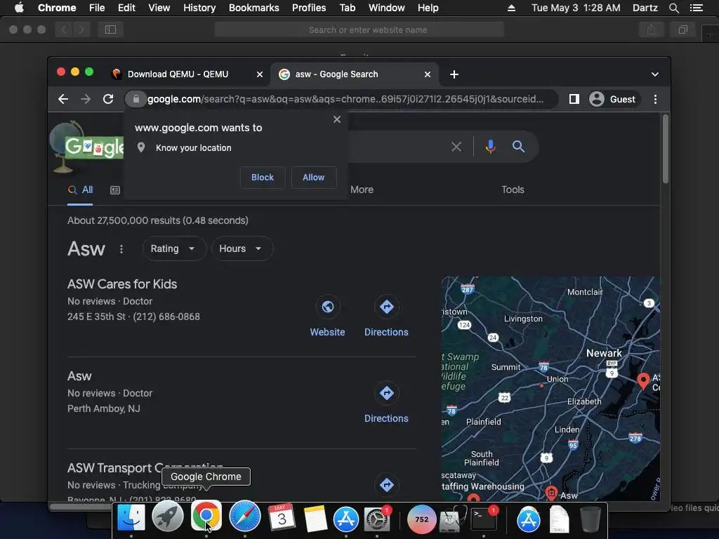Open the Bookmarks menu
This screenshot has width=719, height=539.
(254, 8)
